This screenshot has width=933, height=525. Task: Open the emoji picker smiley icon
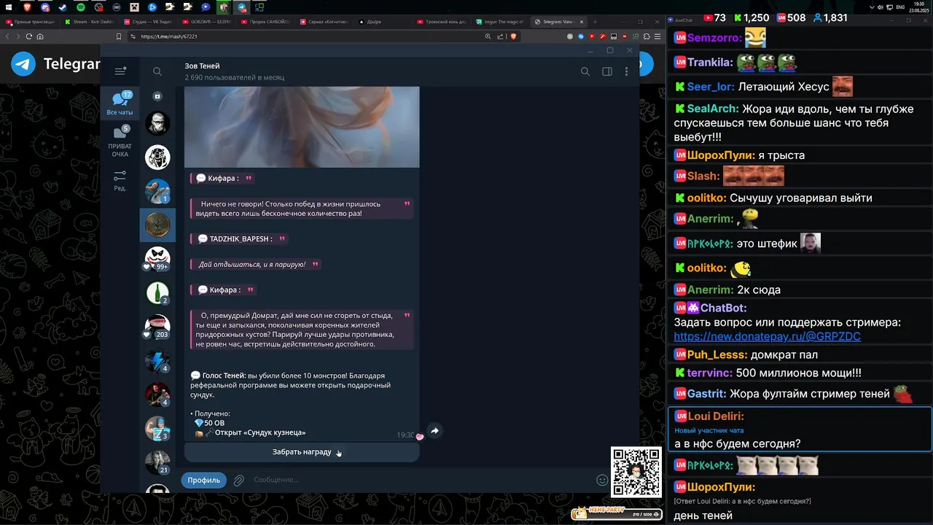click(602, 480)
